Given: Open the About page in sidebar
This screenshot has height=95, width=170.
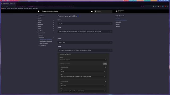Looking at the screenshot, I should click(39, 18).
